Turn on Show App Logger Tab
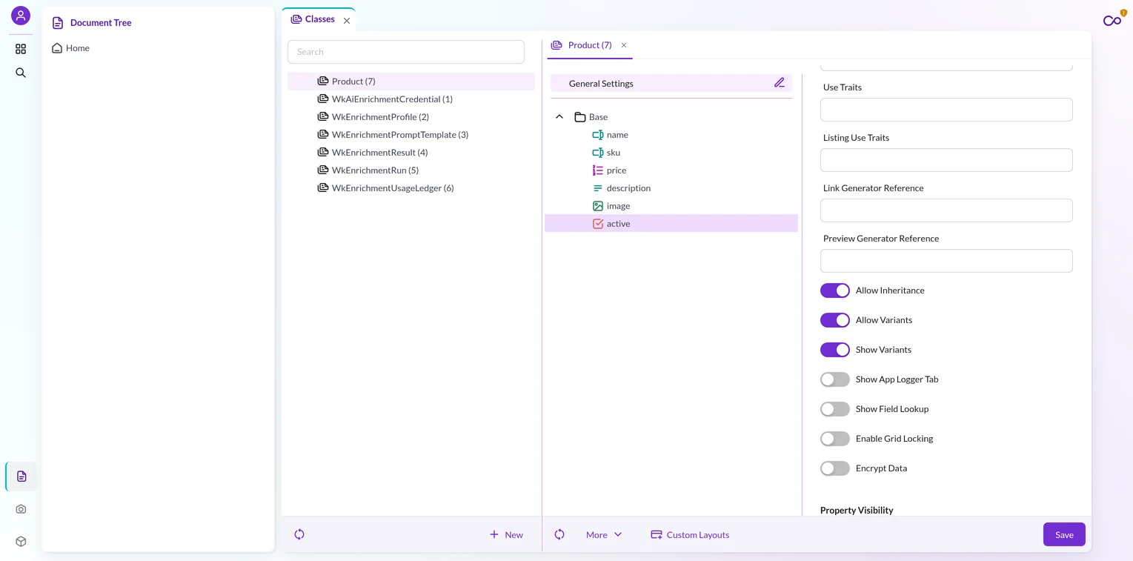Image resolution: width=1133 pixels, height=561 pixels. click(834, 379)
